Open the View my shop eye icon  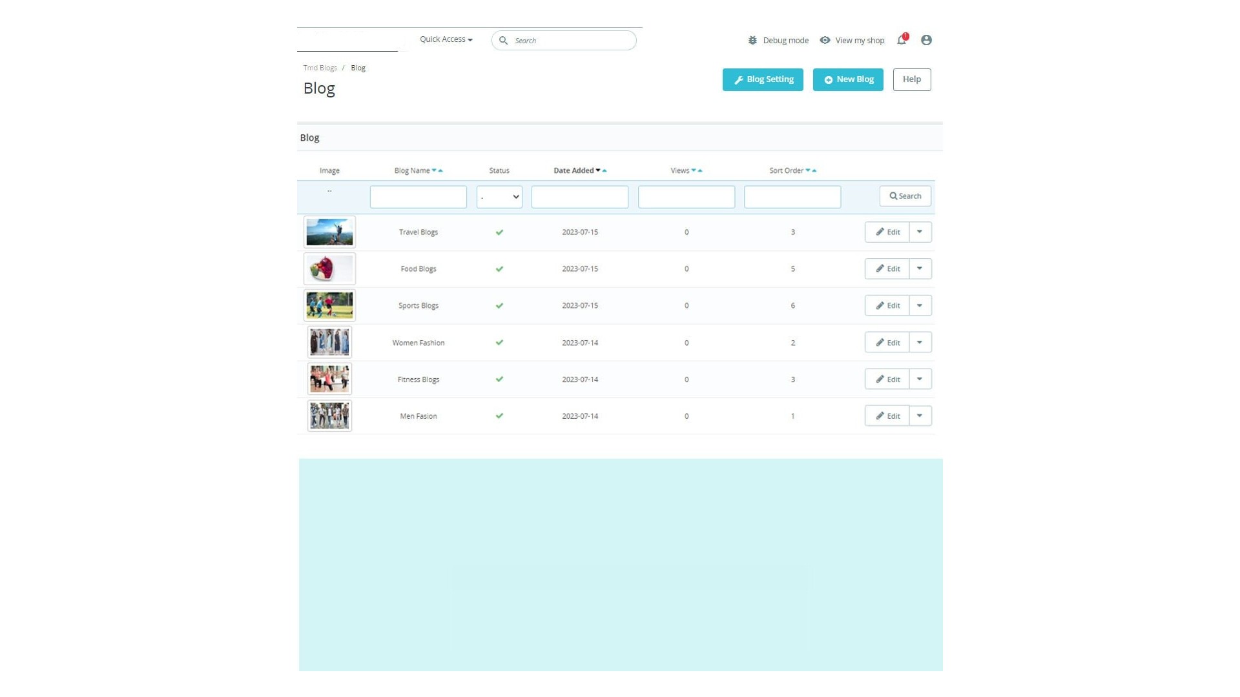point(825,40)
